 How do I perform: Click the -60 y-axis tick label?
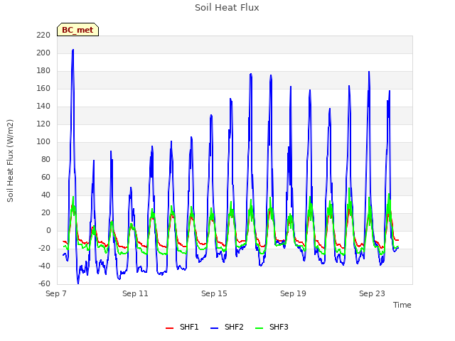44,284
